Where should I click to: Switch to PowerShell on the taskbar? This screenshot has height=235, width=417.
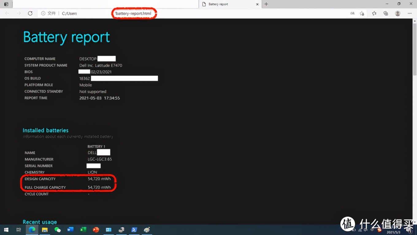click(134, 229)
